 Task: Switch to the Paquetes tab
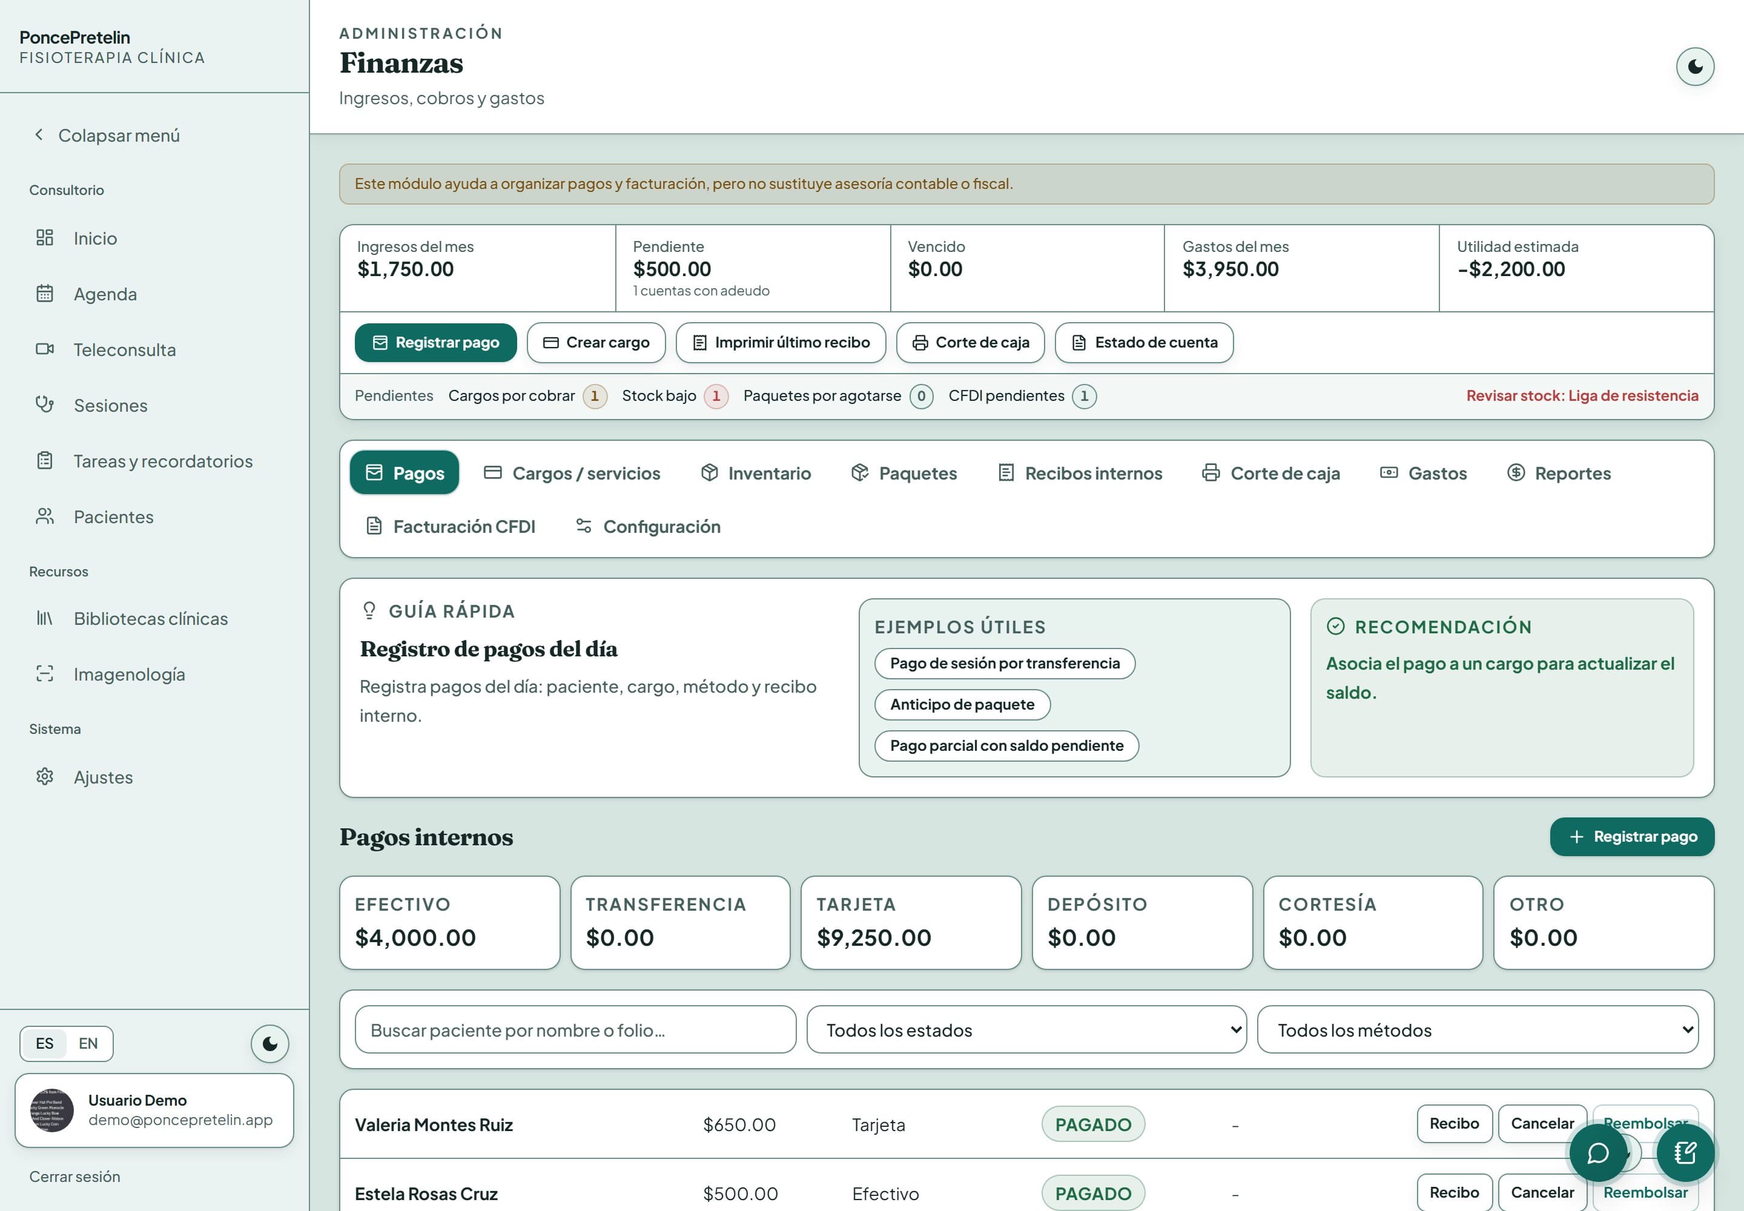coord(905,473)
